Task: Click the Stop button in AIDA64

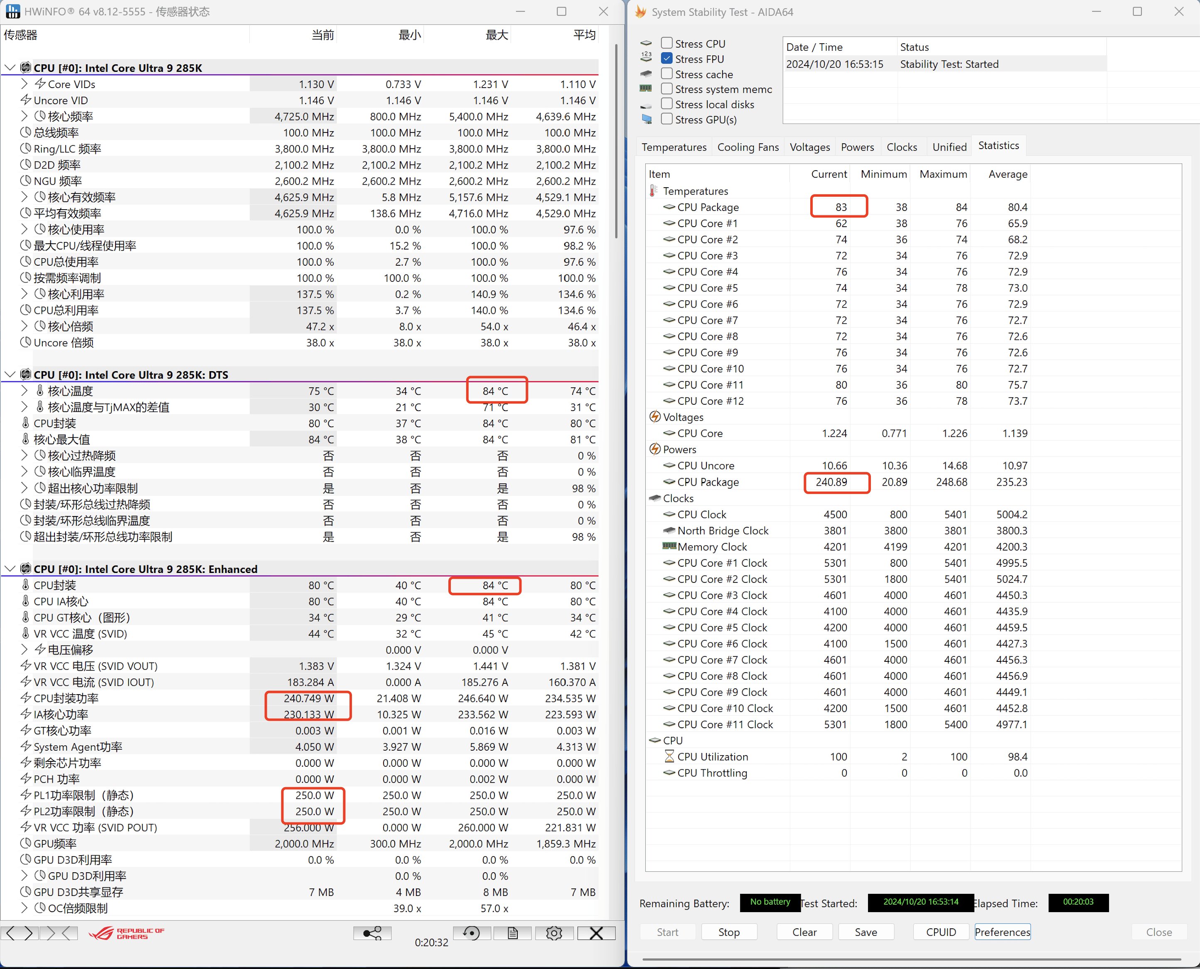Action: click(729, 932)
